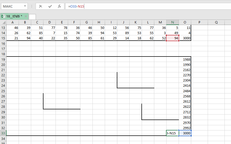Select row 33 header
The image size is (231, 144).
coord(3,133)
